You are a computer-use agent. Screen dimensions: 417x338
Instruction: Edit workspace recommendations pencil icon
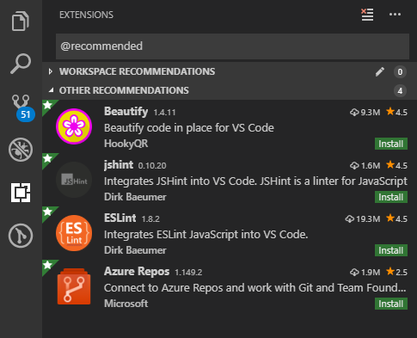[380, 71]
